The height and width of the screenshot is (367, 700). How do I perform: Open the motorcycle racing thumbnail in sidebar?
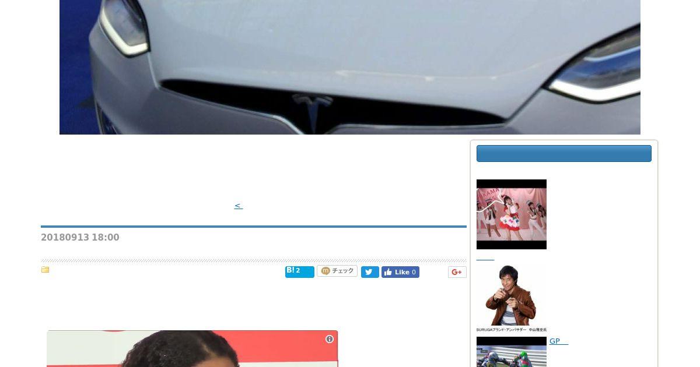(512, 352)
